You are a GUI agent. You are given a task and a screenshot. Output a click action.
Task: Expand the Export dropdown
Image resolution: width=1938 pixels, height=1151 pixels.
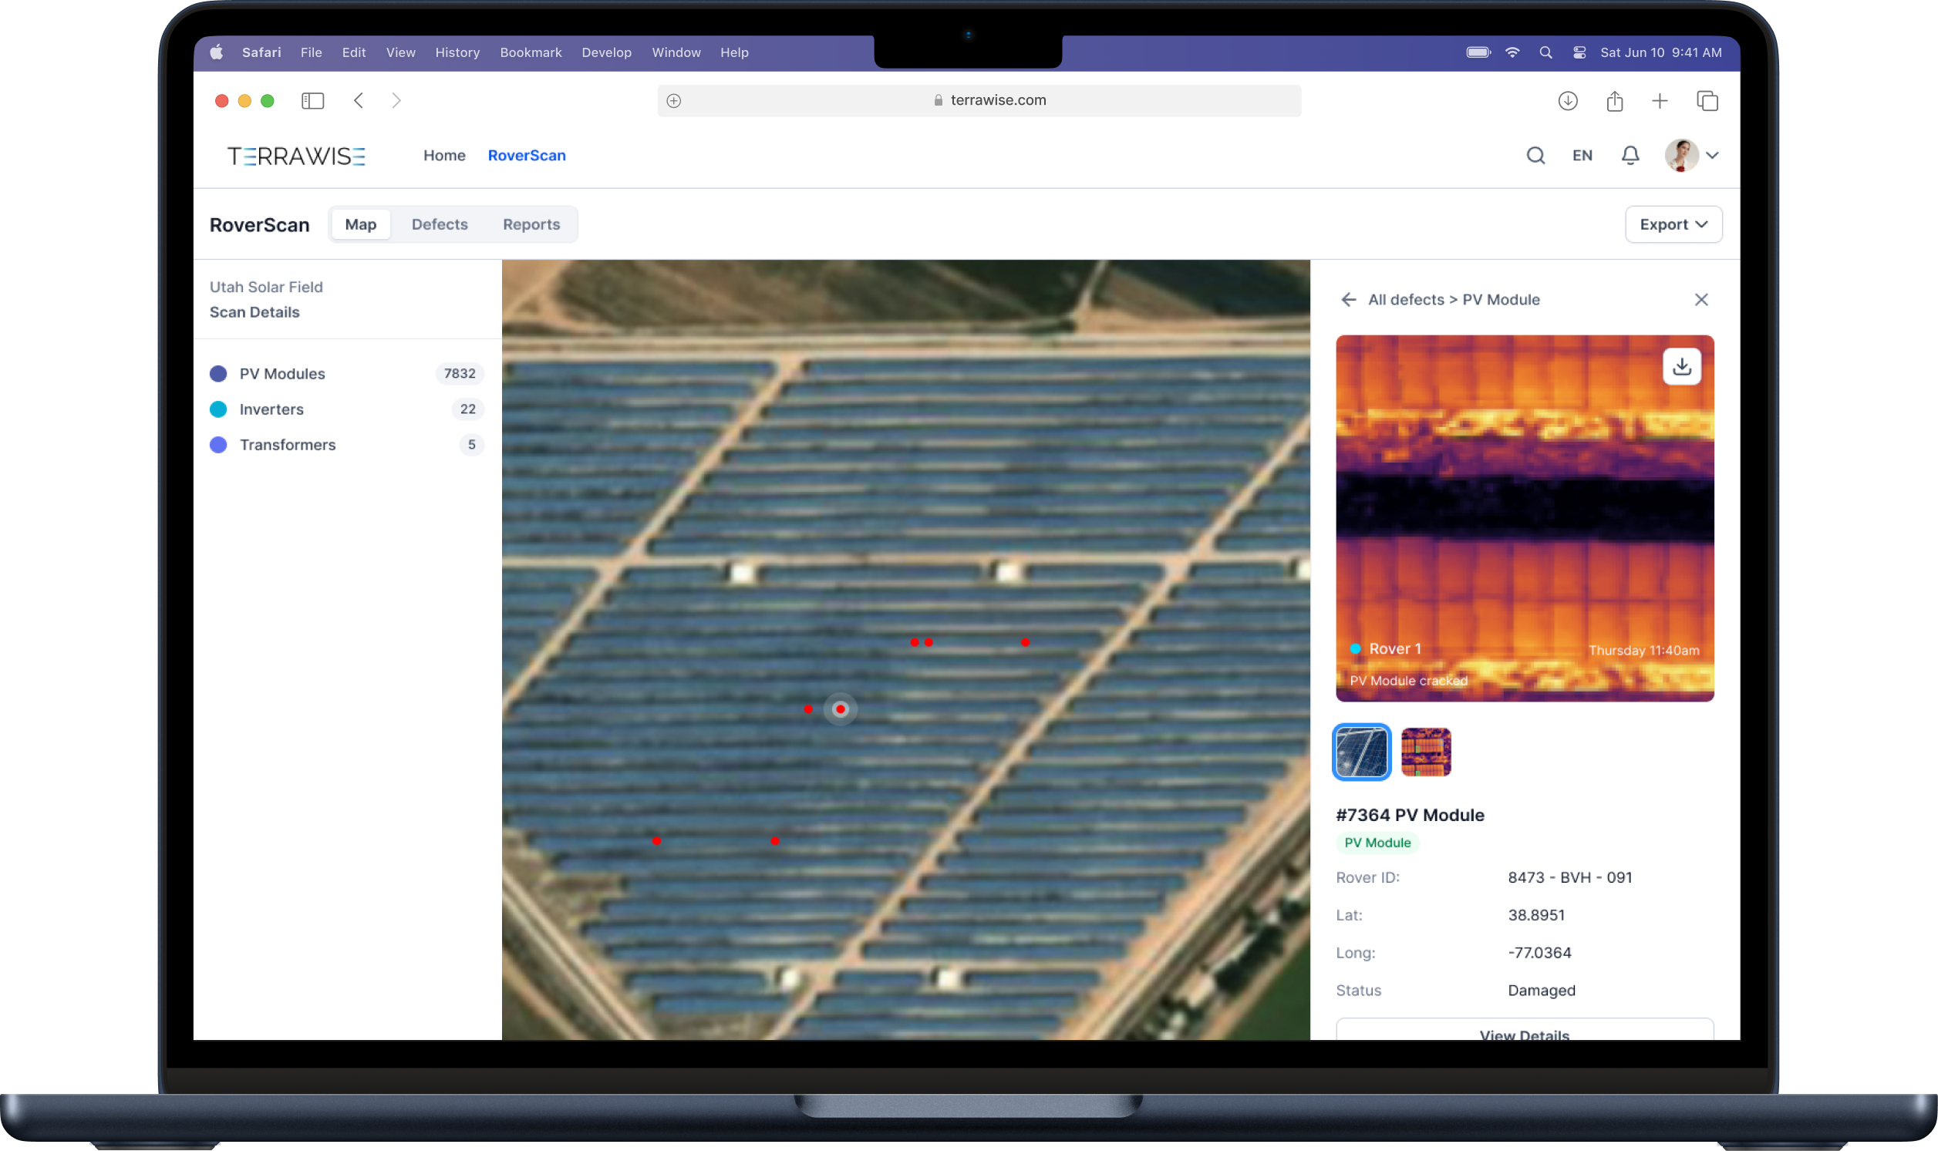pyautogui.click(x=1673, y=224)
